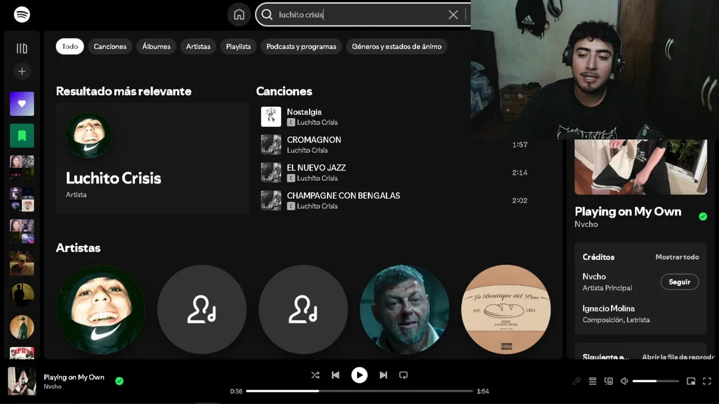719x404 pixels.
Task: Toggle repeat mode
Action: tap(403, 375)
